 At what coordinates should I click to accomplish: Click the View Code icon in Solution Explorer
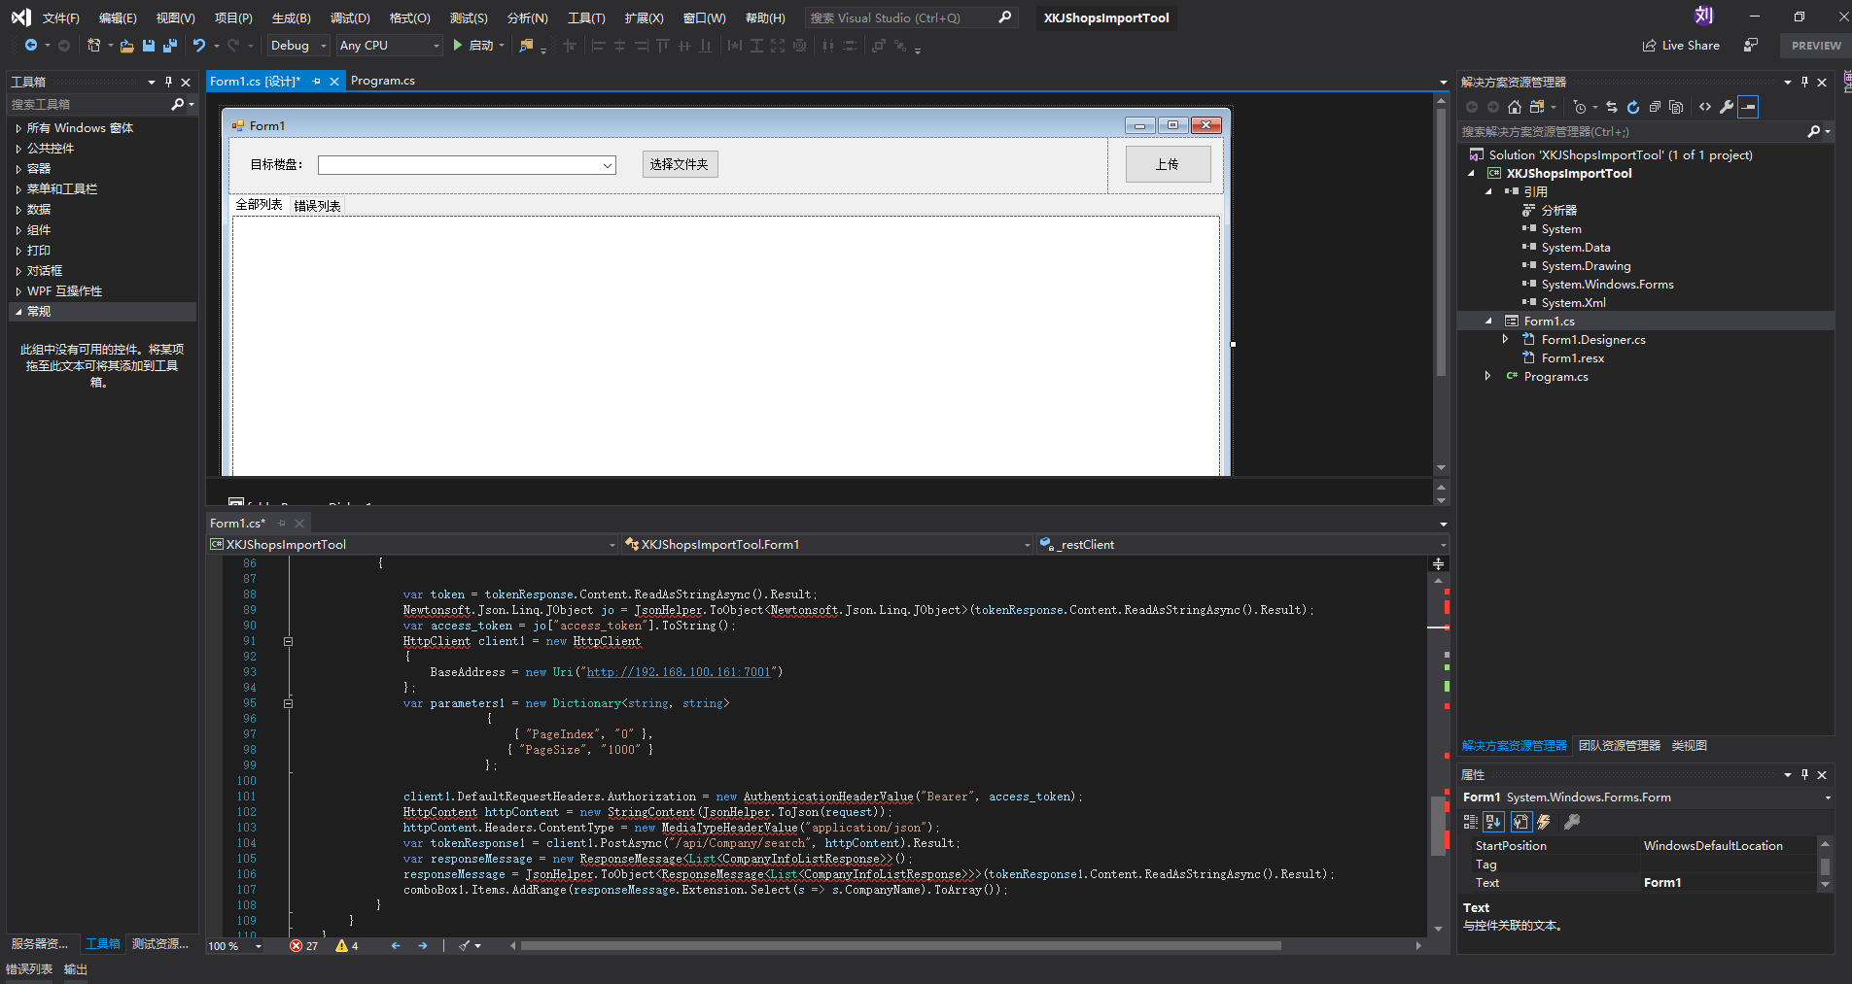coord(1704,107)
